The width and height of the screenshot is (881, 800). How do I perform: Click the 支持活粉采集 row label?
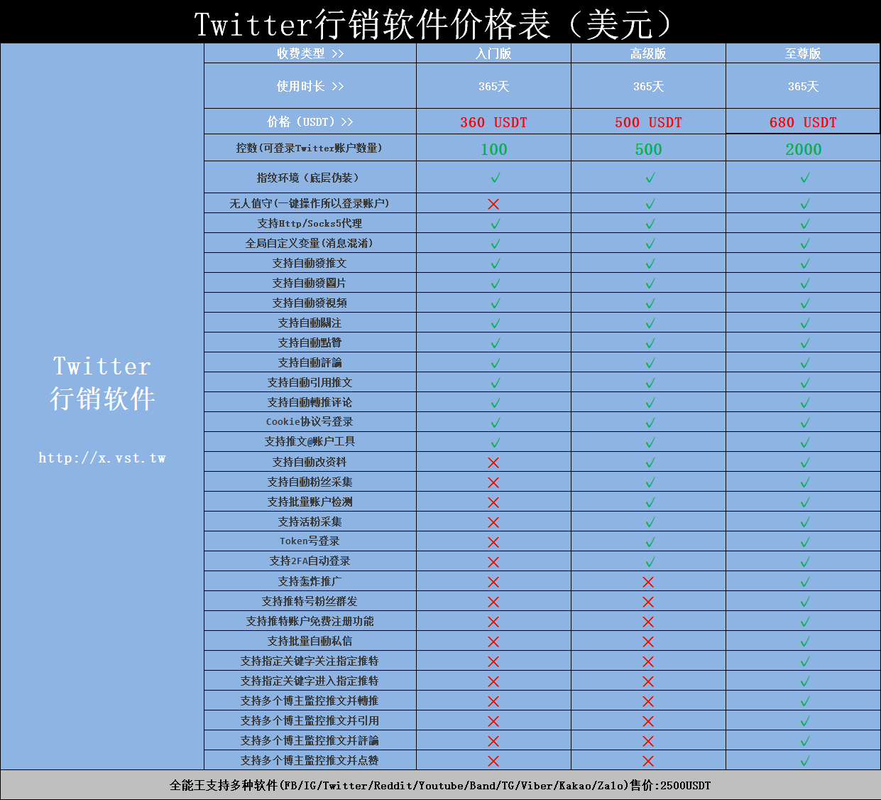(310, 521)
